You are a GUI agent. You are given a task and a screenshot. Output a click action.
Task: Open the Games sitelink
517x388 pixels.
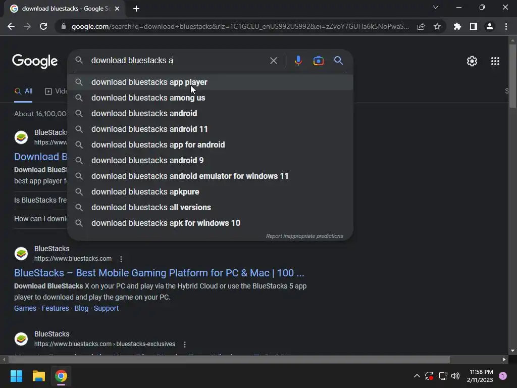click(25, 308)
